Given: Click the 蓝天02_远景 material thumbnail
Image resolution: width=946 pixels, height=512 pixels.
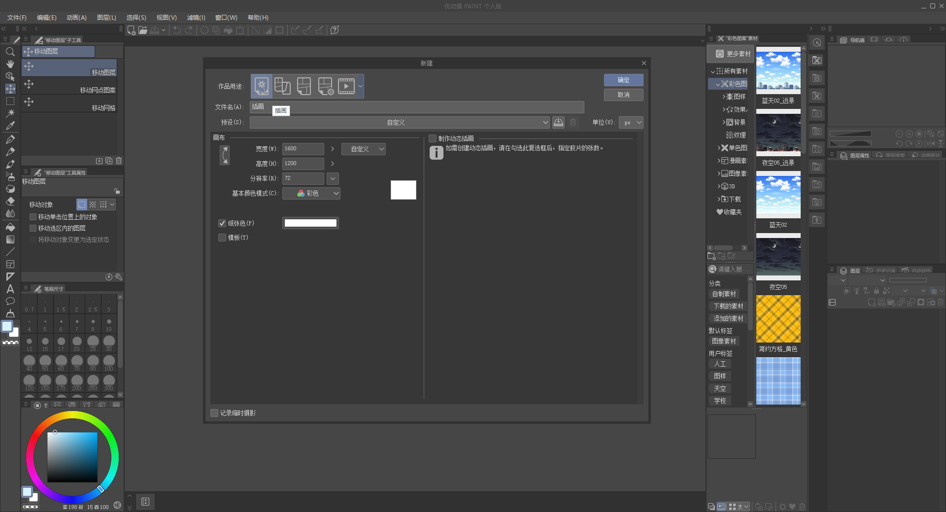Looking at the screenshot, I should pos(778,70).
